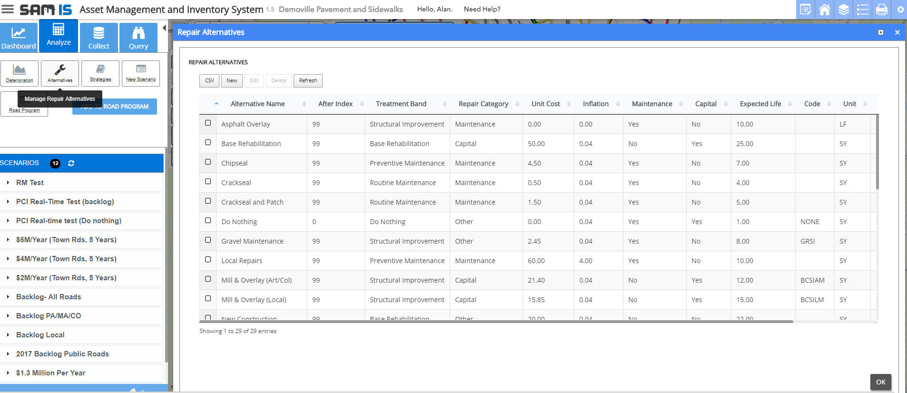Refresh the scenarios list icon

point(71,163)
